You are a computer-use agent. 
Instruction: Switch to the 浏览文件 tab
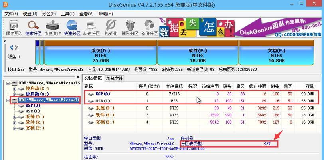[x=115, y=78]
